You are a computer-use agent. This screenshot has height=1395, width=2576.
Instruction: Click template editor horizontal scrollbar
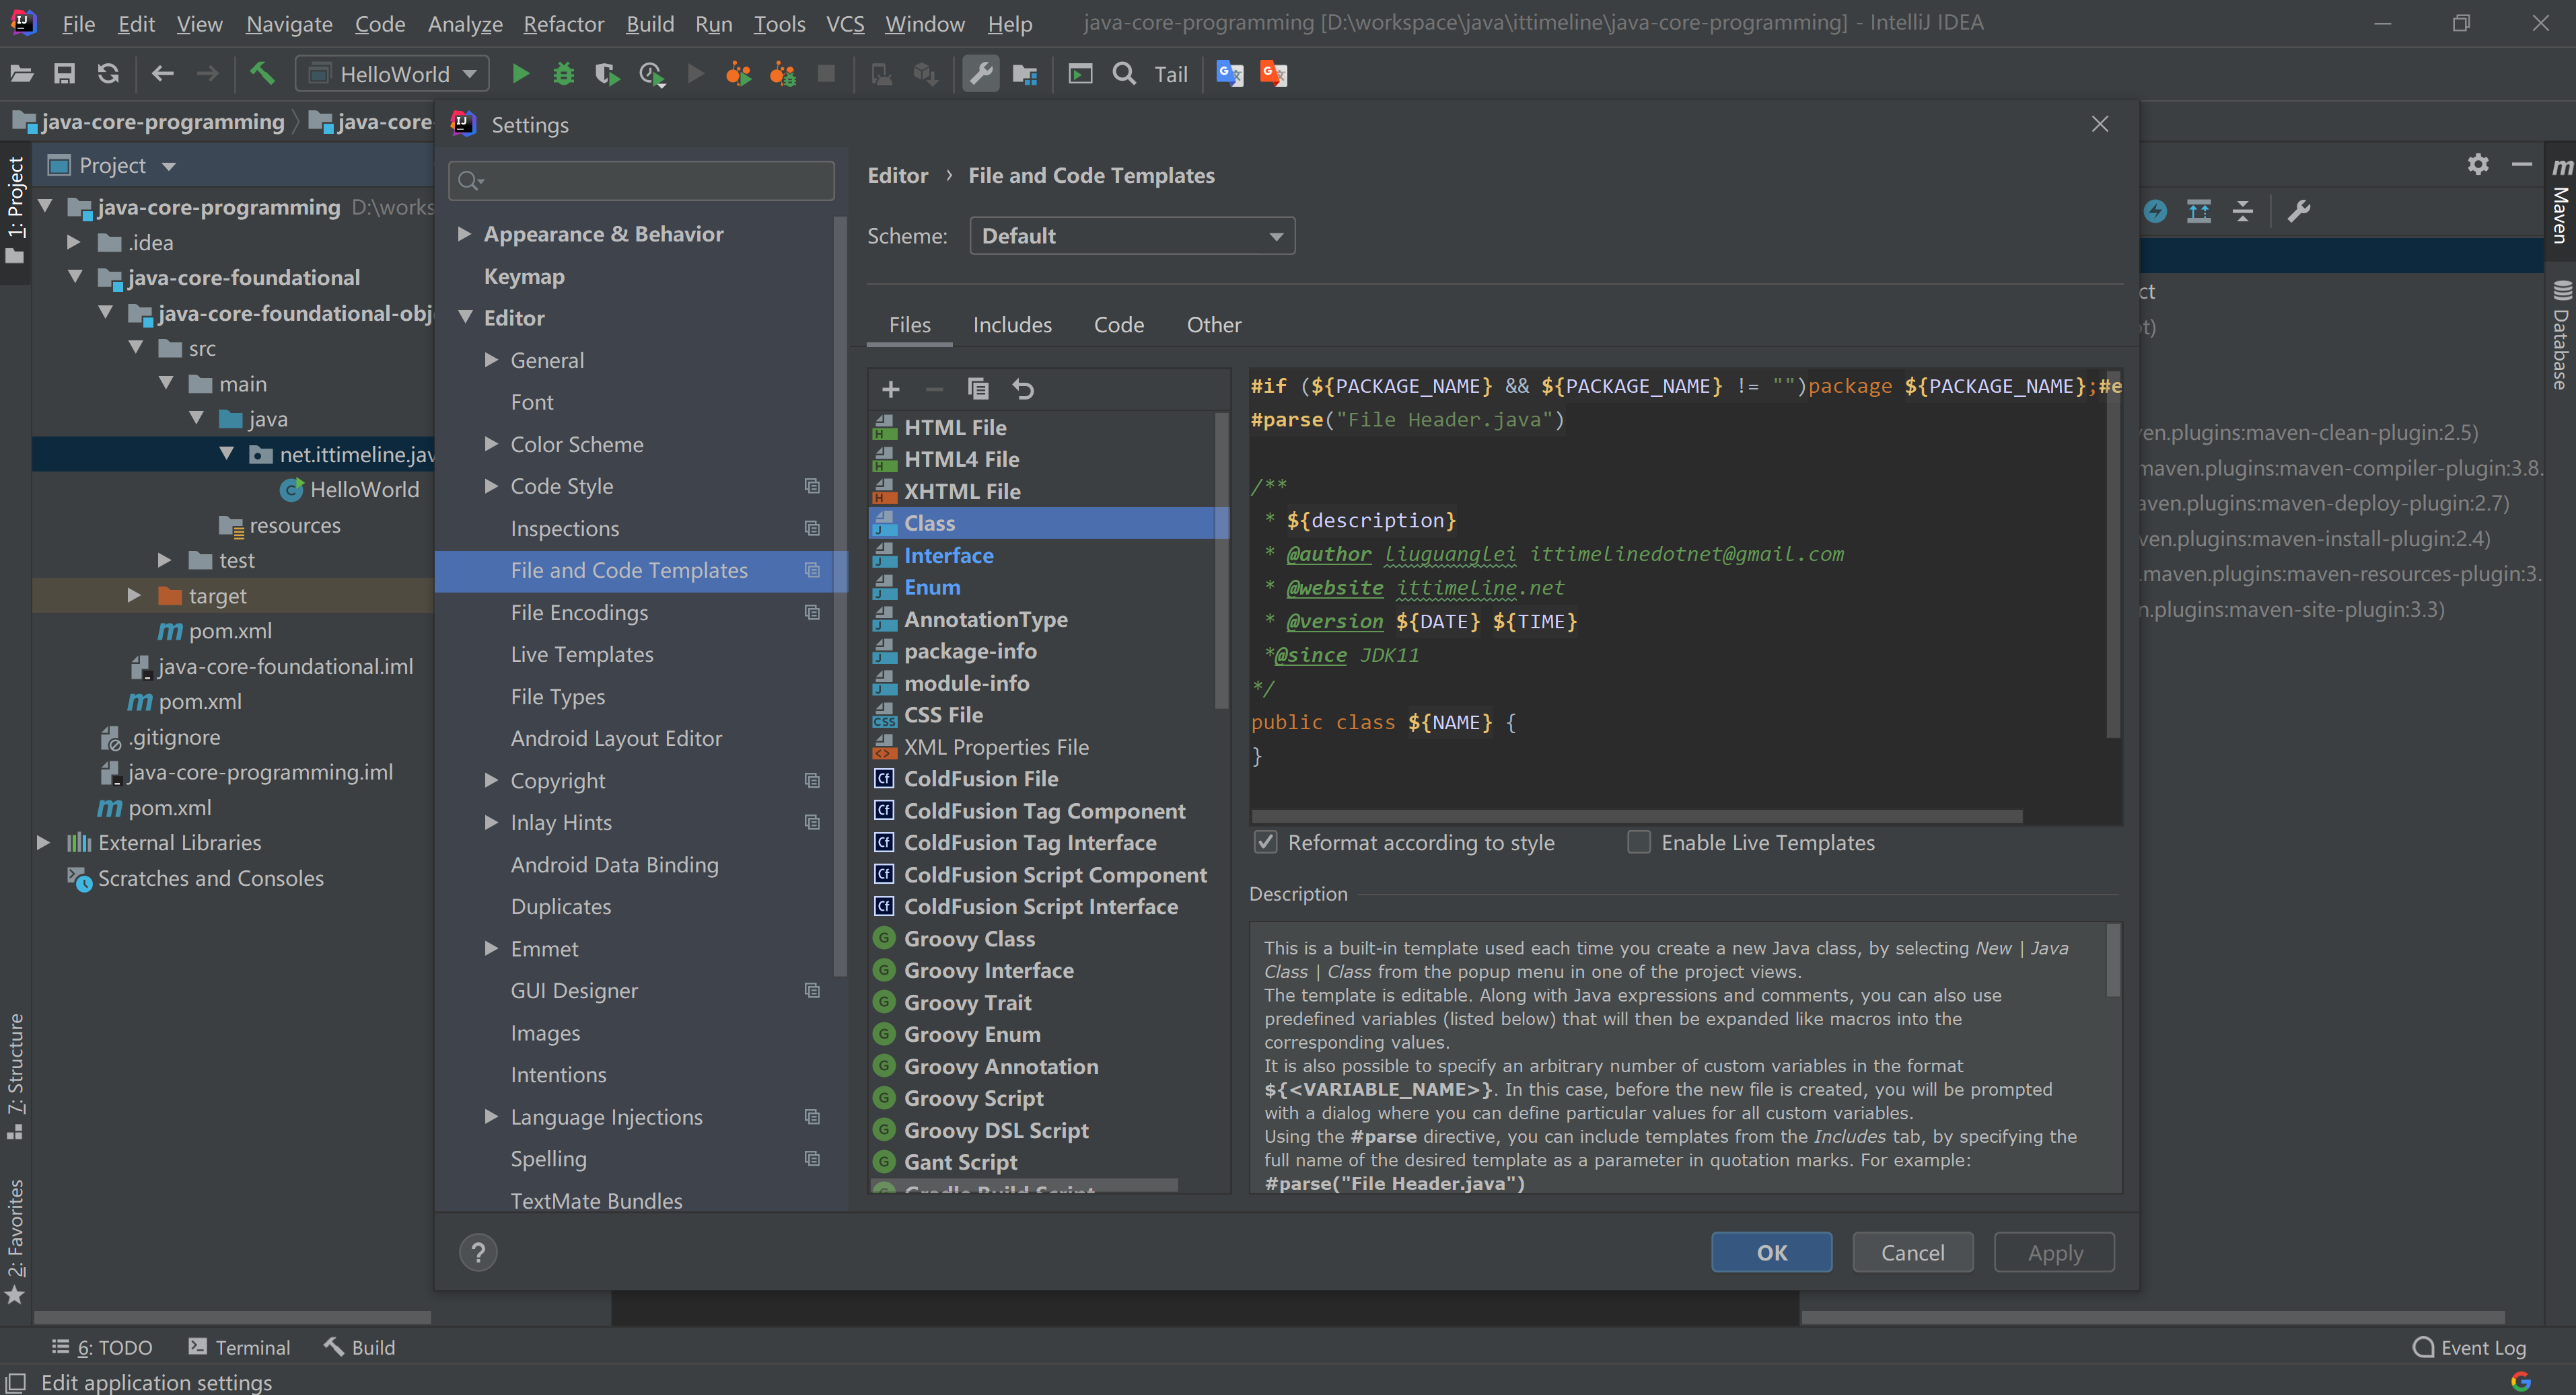1637,817
